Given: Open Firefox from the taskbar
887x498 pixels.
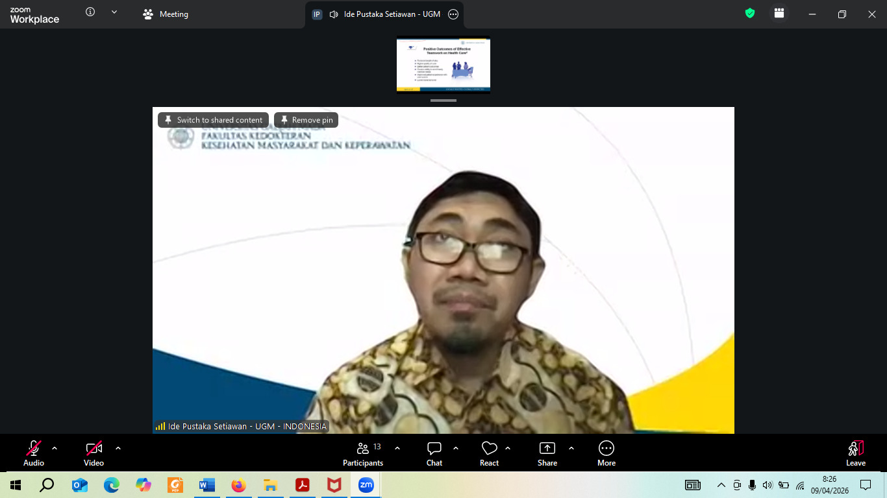Looking at the screenshot, I should [239, 485].
